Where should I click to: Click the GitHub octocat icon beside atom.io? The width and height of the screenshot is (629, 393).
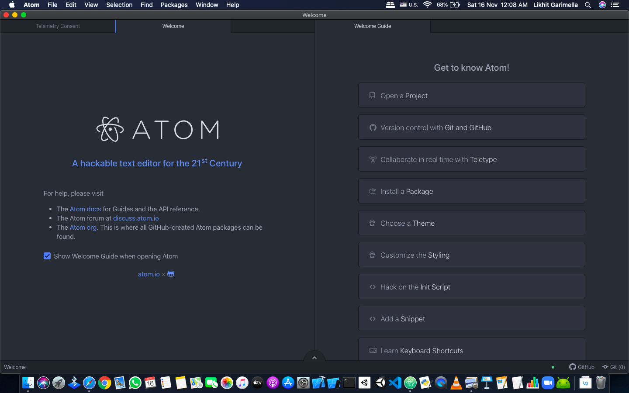[171, 274]
